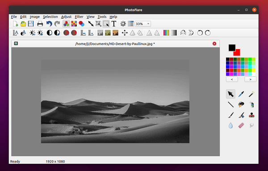The image size is (268, 171).
Task: Select the advanced brush with blue square
Action: click(x=241, y=115)
